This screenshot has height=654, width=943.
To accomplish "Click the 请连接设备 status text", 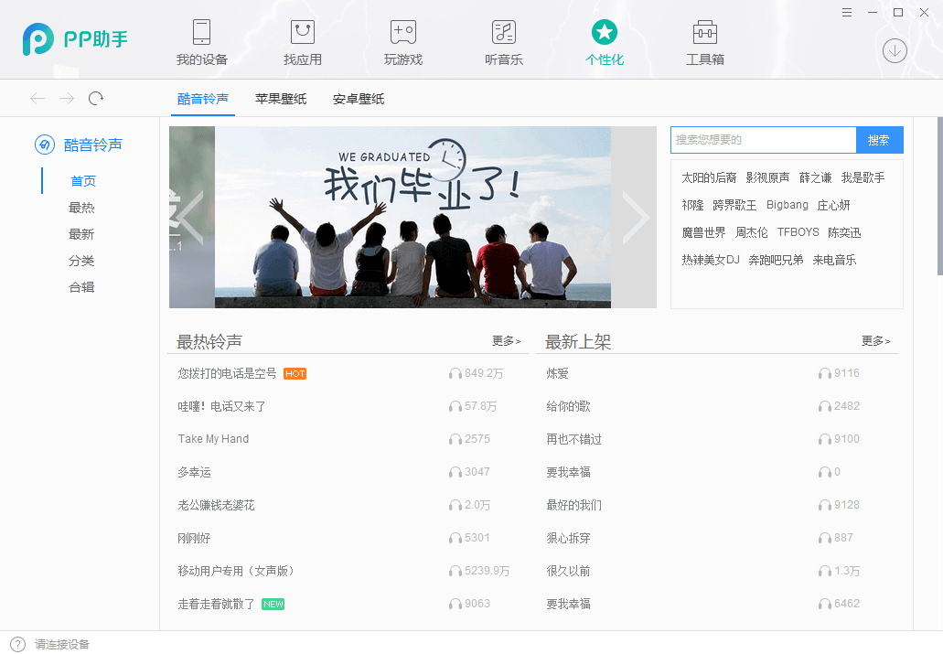I will coord(62,644).
